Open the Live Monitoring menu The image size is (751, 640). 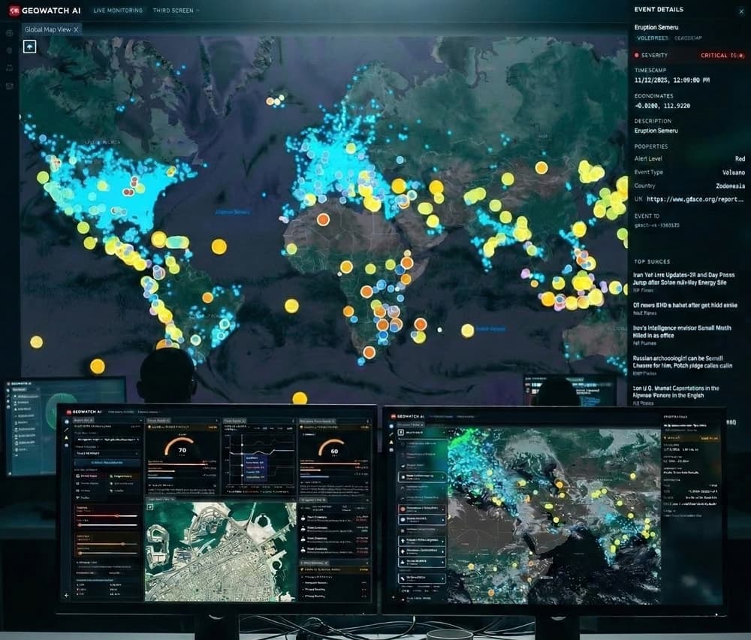pyautogui.click(x=118, y=10)
